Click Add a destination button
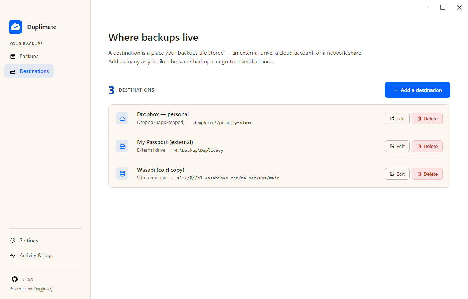The image size is (468, 299). 417,90
